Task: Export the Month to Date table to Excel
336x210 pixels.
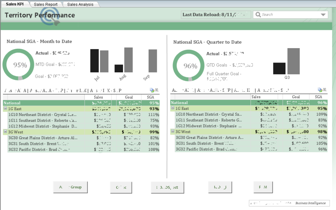Action: [154, 90]
